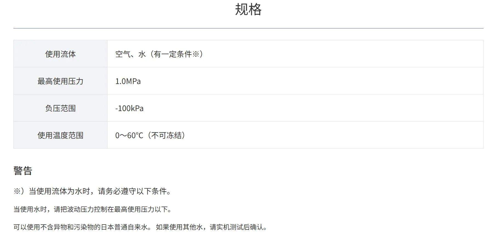Select the 最高使用压力 row label
The height and width of the screenshot is (235, 497).
[60, 81]
